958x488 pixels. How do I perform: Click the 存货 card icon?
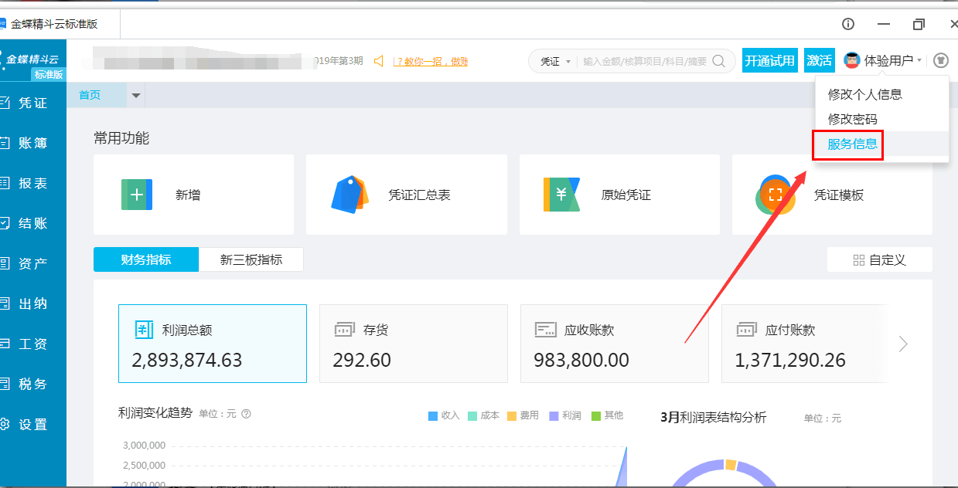(x=345, y=330)
